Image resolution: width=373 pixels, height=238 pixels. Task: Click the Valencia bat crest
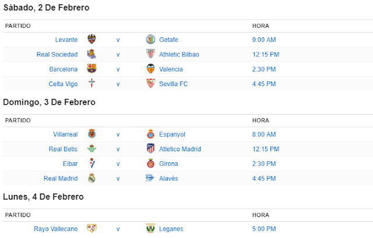coord(150,69)
